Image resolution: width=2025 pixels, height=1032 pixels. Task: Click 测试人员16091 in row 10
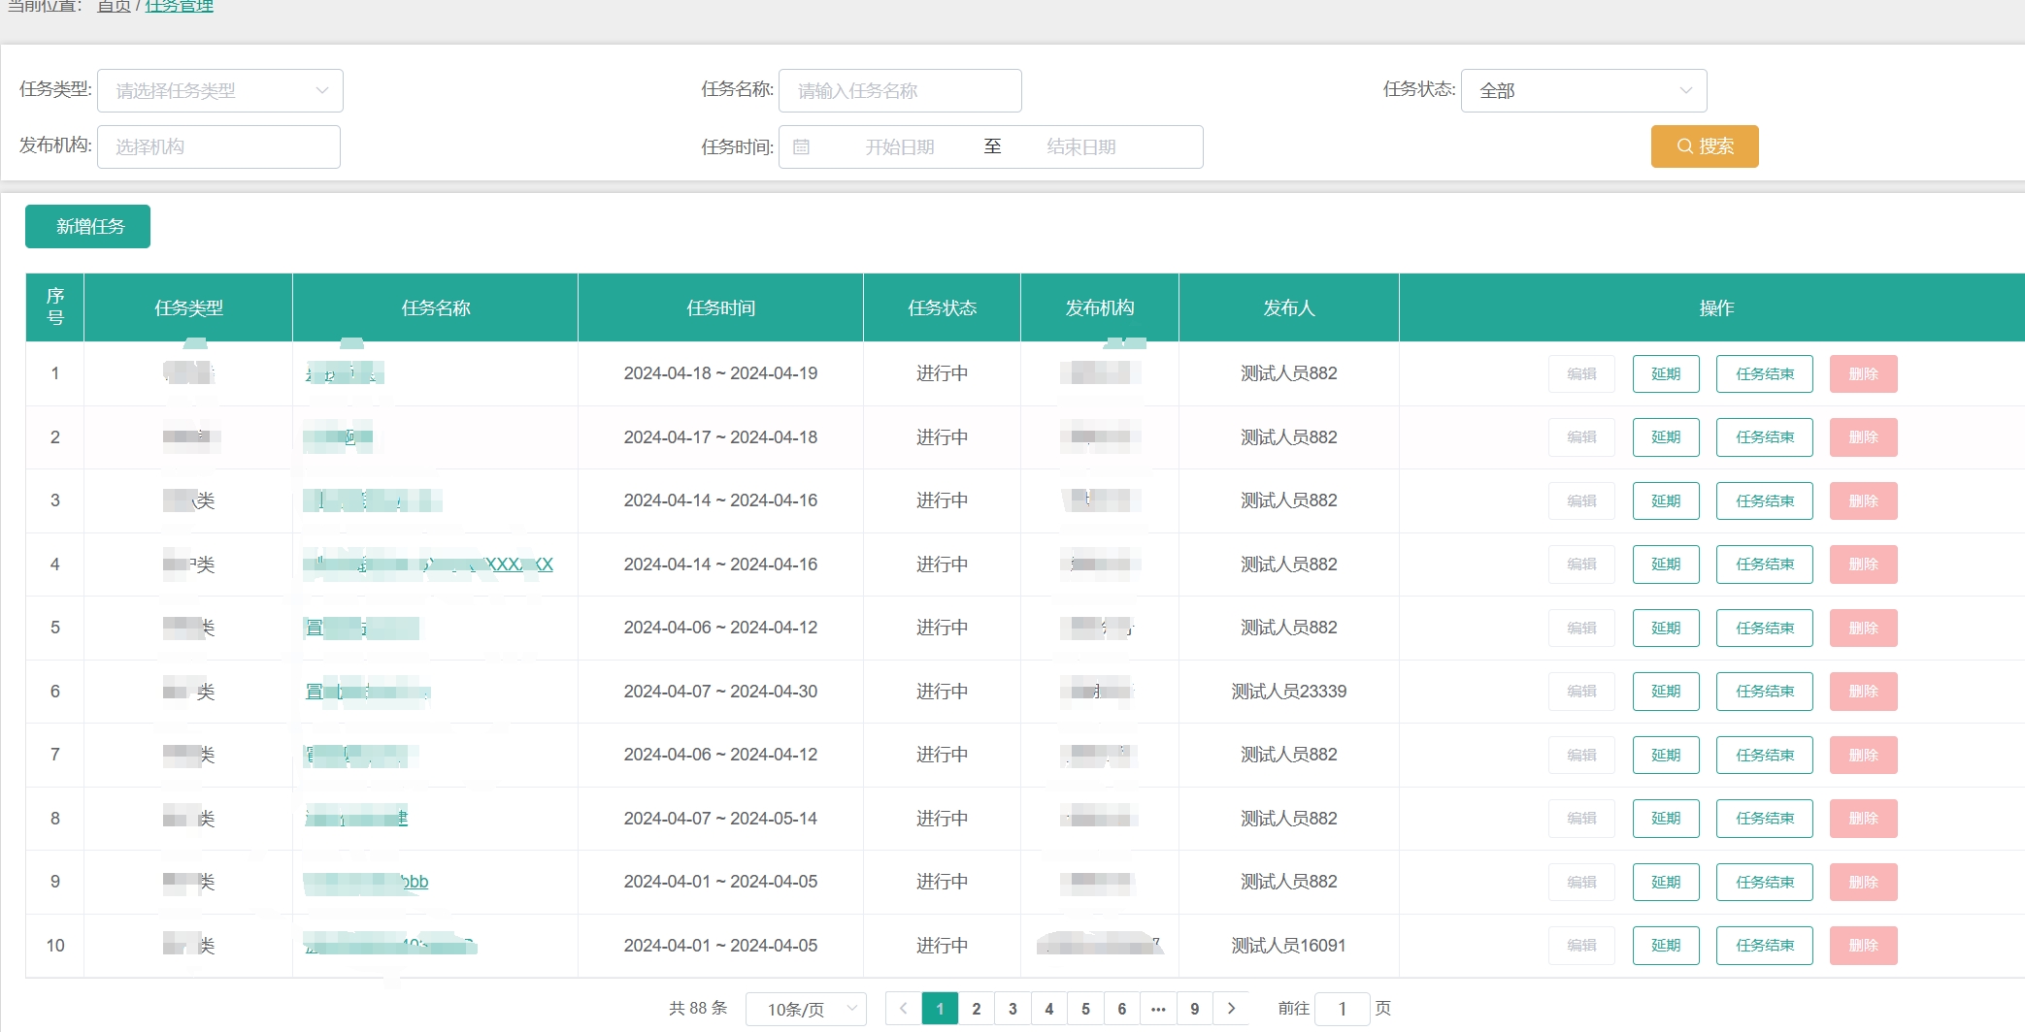pyautogui.click(x=1289, y=946)
